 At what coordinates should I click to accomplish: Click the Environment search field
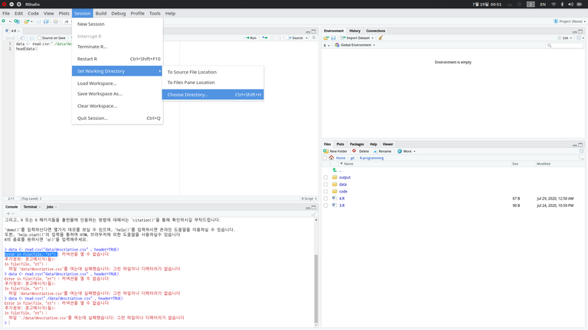click(564, 45)
